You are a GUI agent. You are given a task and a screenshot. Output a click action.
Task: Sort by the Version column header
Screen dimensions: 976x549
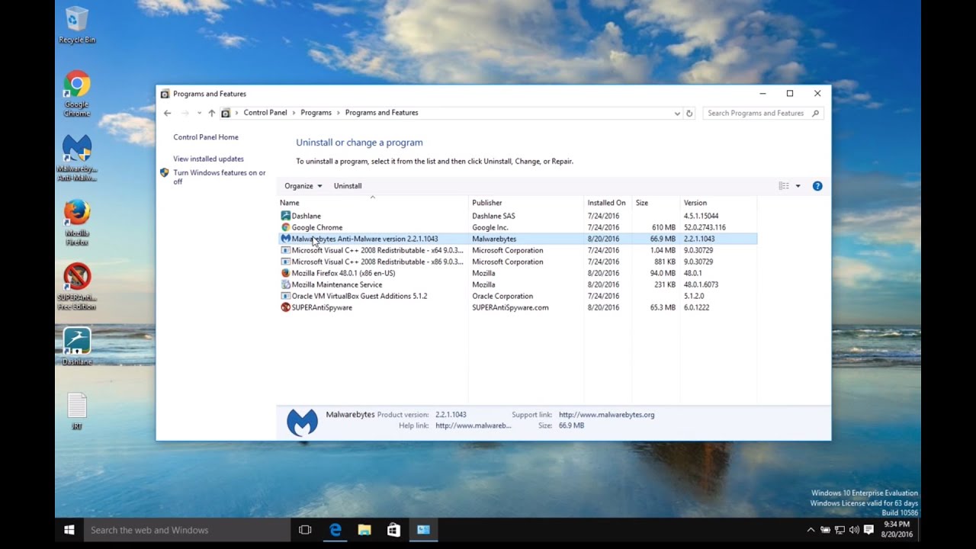click(718, 203)
